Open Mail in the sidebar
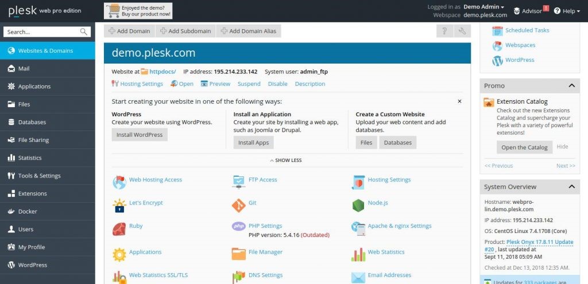Viewport: 588px width, 284px height. pyautogui.click(x=47, y=68)
